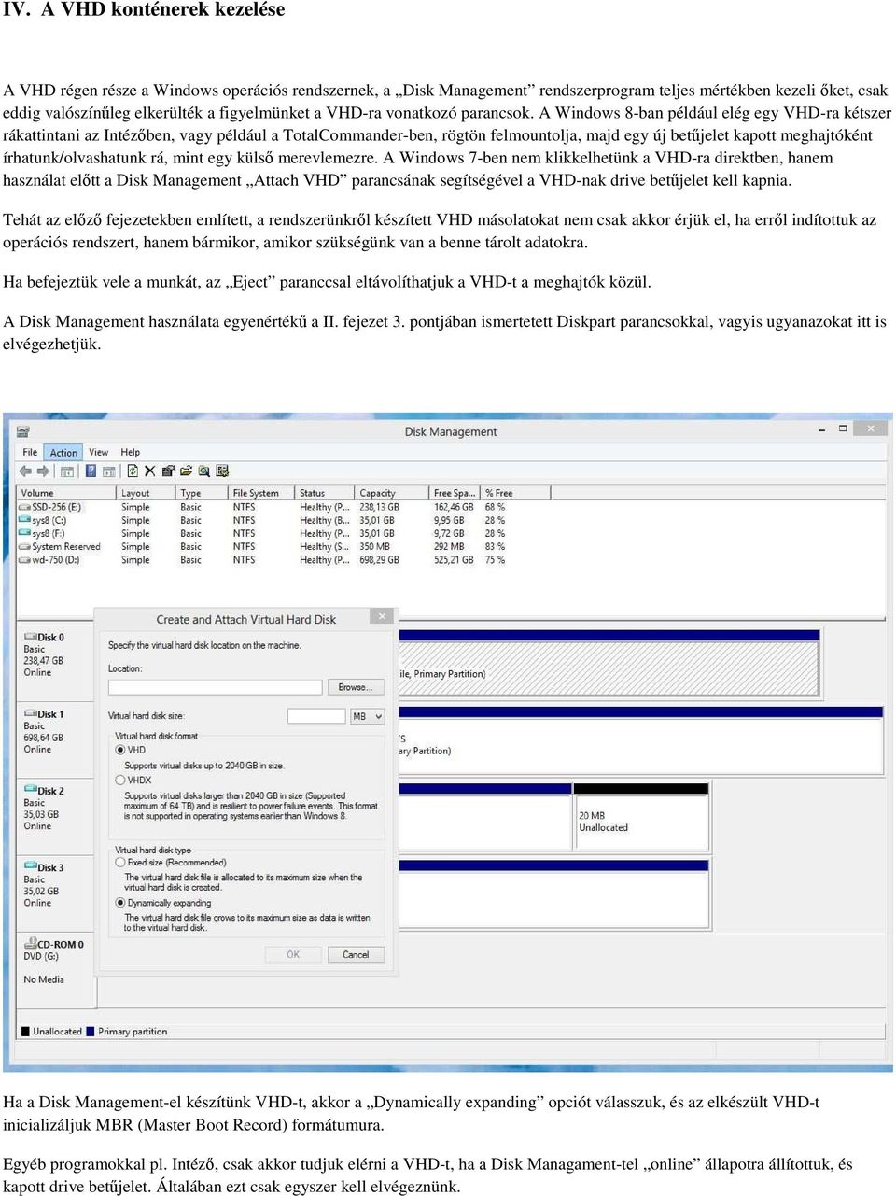Screen dimensions: 896x1196
Task: Click the OK button in the dialog
Action: [293, 954]
